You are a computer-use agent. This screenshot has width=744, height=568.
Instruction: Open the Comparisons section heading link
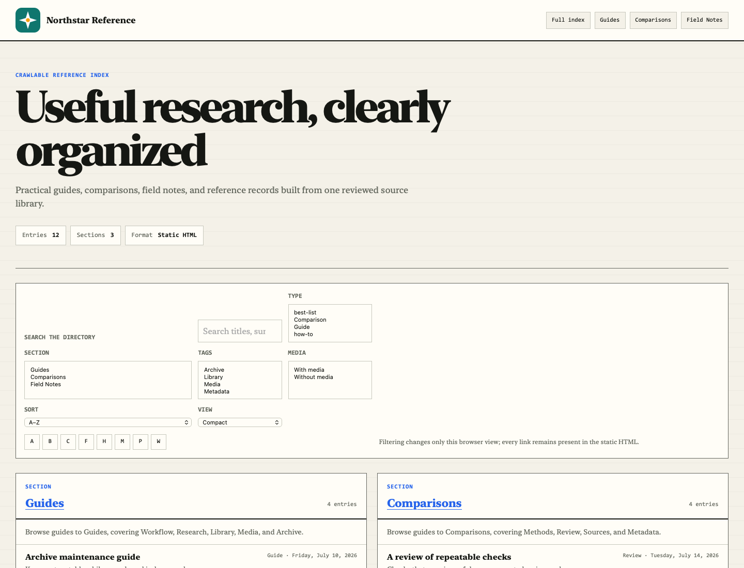pos(424,503)
